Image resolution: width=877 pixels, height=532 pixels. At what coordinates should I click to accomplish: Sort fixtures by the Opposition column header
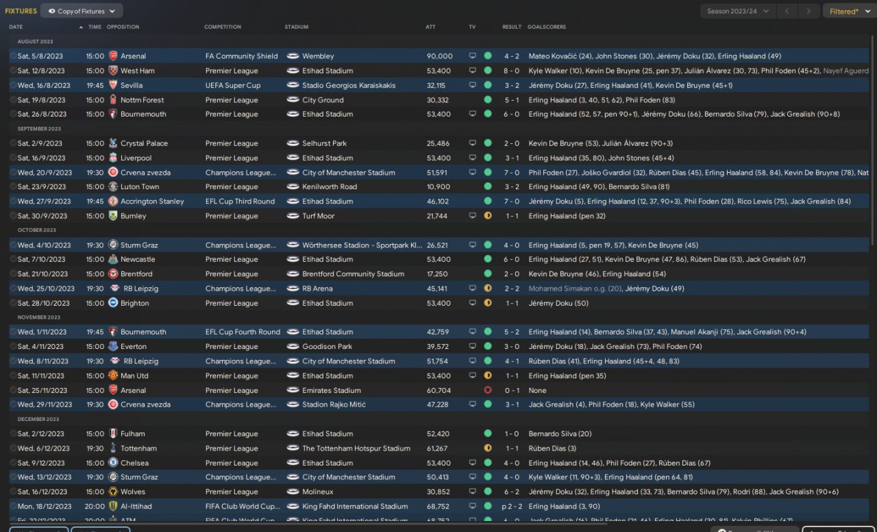pos(123,27)
